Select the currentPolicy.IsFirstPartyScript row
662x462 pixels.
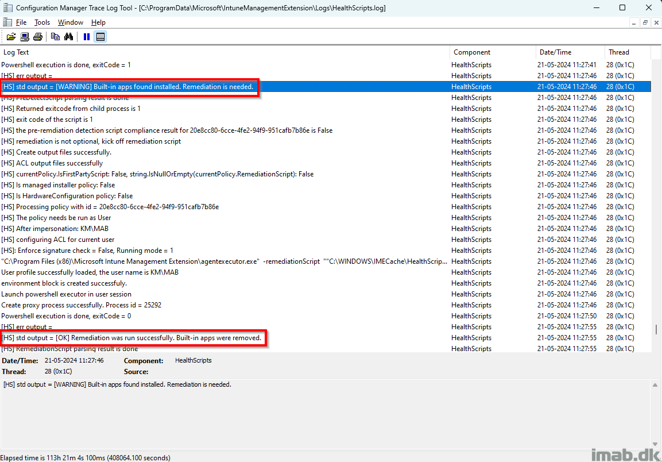tap(326, 174)
